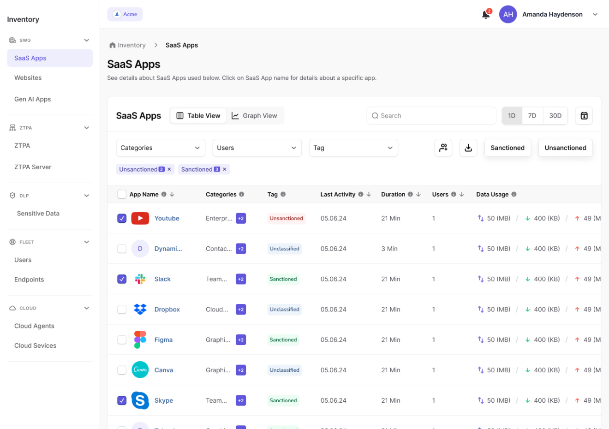The image size is (609, 429).
Task: Select the 7D time range tab
Action: point(532,115)
